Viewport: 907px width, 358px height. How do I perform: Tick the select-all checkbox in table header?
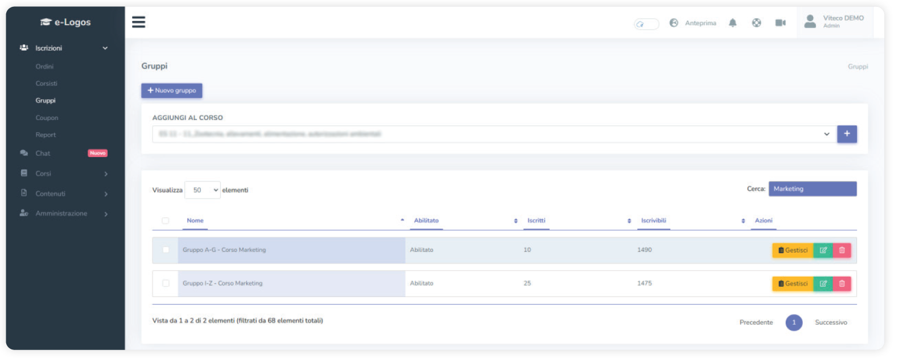click(x=166, y=221)
